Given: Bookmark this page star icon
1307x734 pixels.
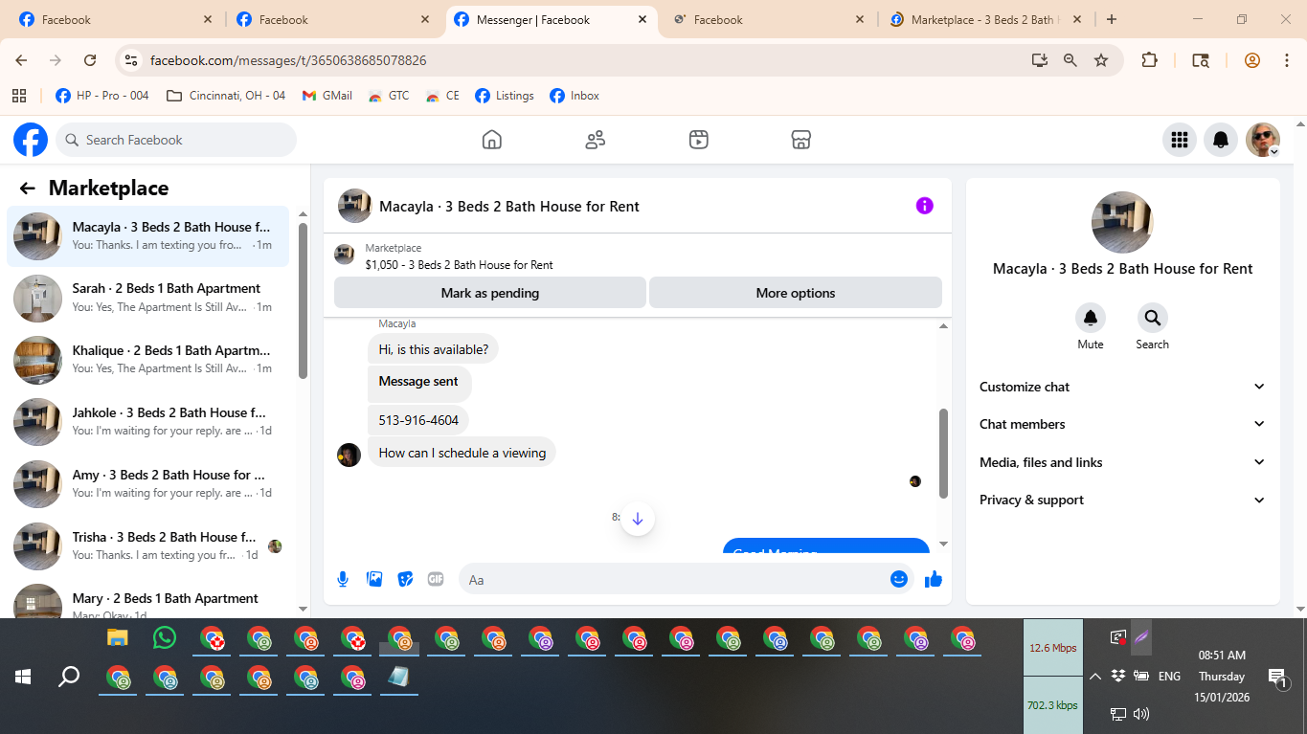Looking at the screenshot, I should coord(1101,60).
